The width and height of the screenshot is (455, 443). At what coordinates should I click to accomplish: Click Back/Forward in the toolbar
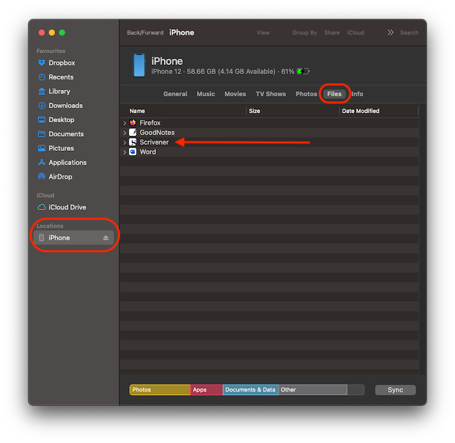tap(145, 33)
